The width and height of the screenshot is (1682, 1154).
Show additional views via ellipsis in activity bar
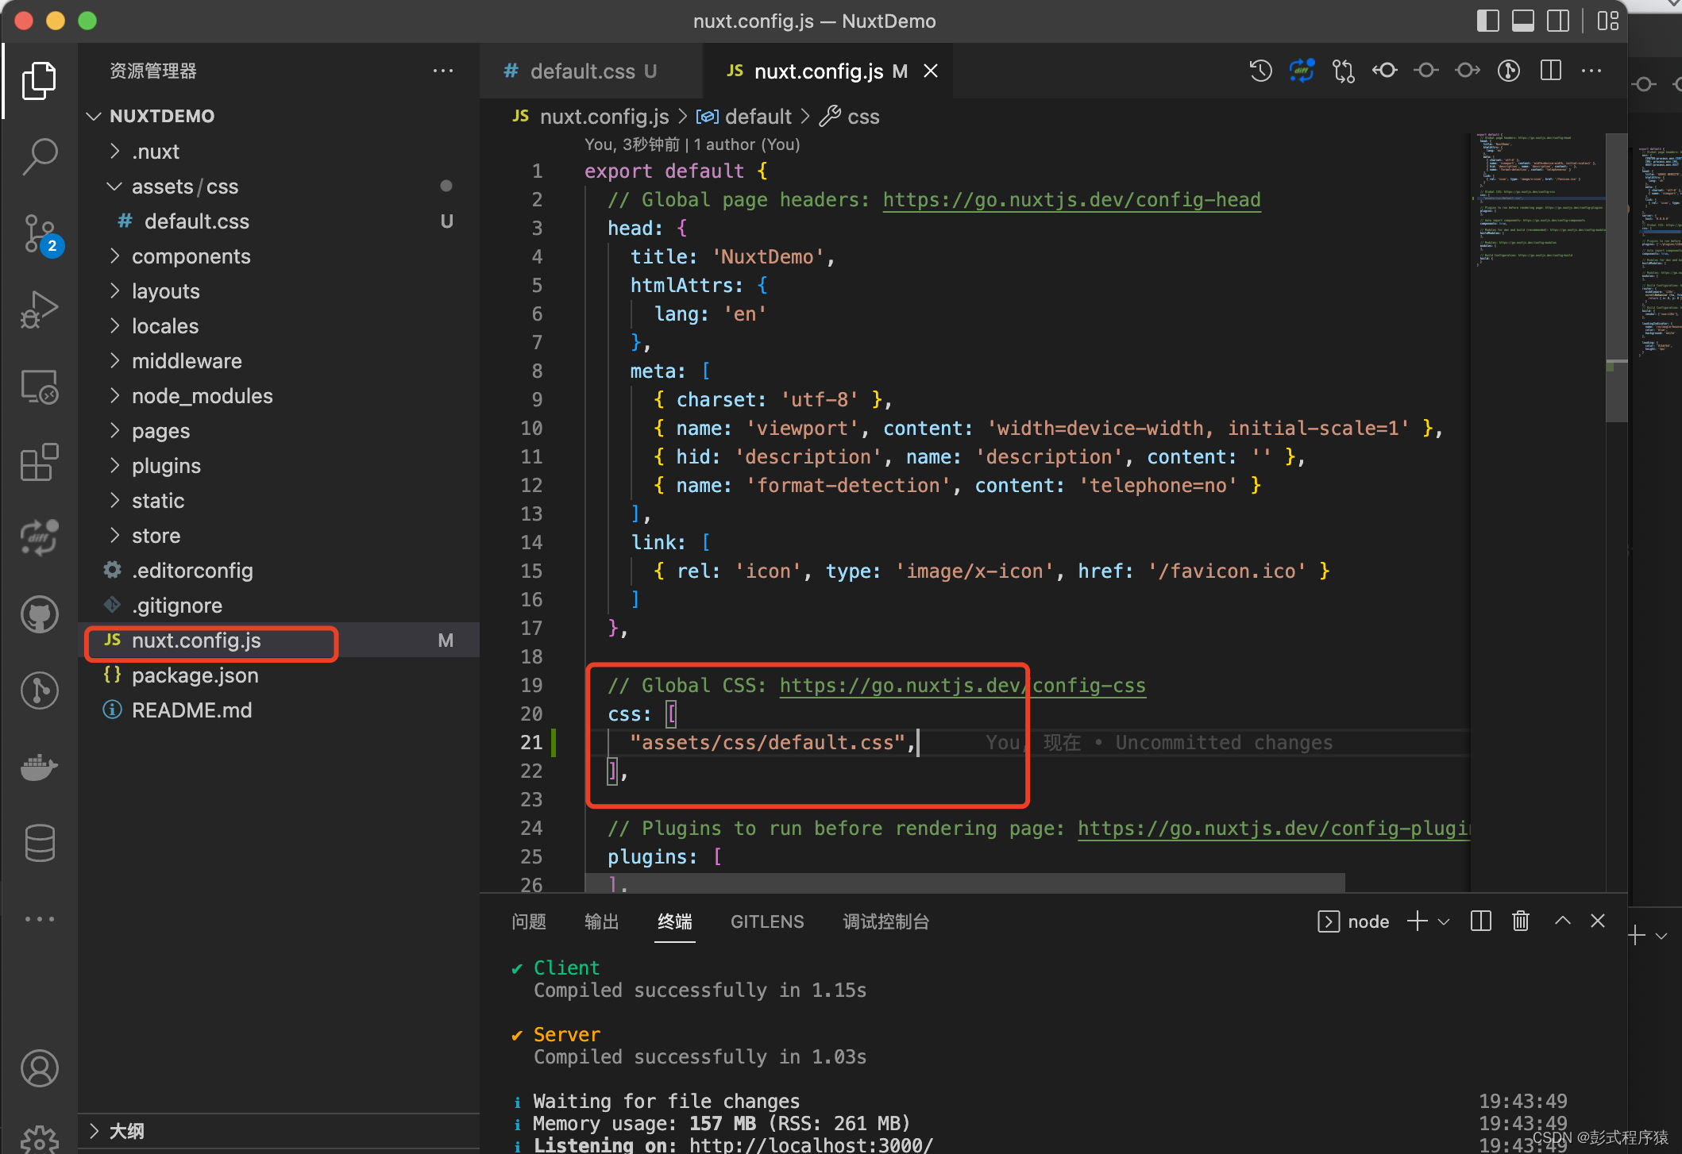click(x=39, y=919)
